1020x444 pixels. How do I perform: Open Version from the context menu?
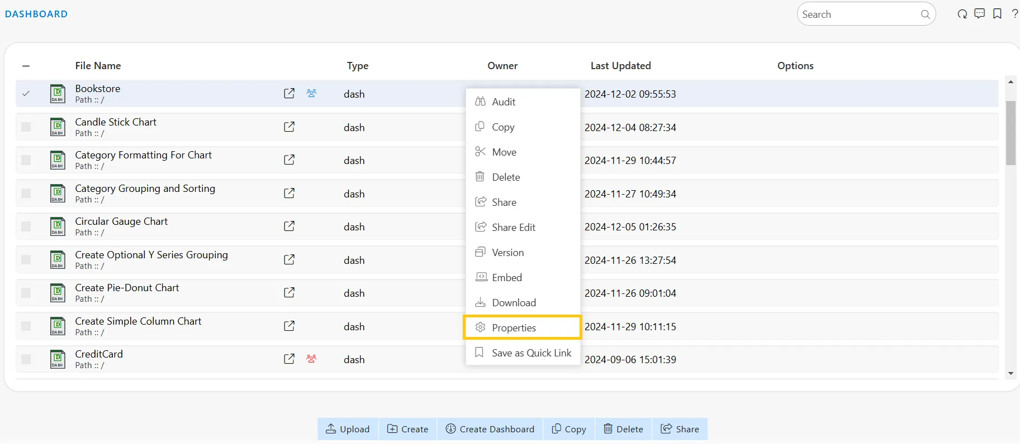[x=523, y=252]
